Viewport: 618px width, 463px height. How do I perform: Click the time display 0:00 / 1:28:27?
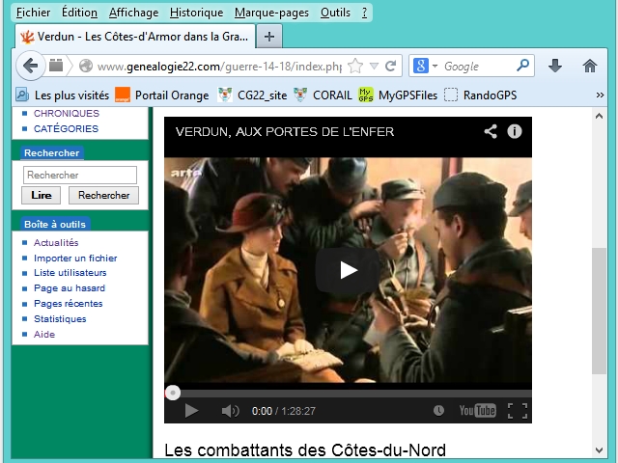click(x=284, y=411)
